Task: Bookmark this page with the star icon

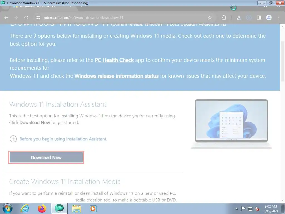Action: 210,18
